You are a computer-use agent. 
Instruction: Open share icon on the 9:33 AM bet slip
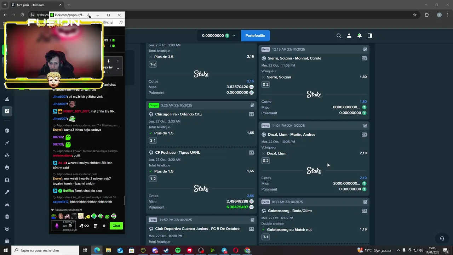coord(365,202)
